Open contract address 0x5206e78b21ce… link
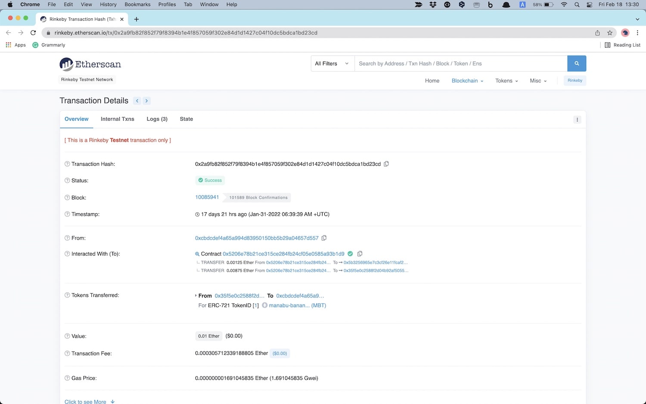The image size is (646, 404). click(283, 254)
